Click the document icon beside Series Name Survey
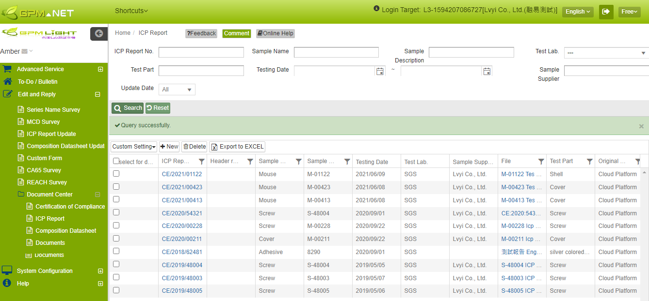 (20, 109)
